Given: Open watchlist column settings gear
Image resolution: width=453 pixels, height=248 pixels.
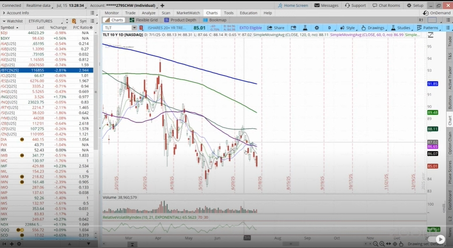Looking at the screenshot, I should [x=91, y=28].
